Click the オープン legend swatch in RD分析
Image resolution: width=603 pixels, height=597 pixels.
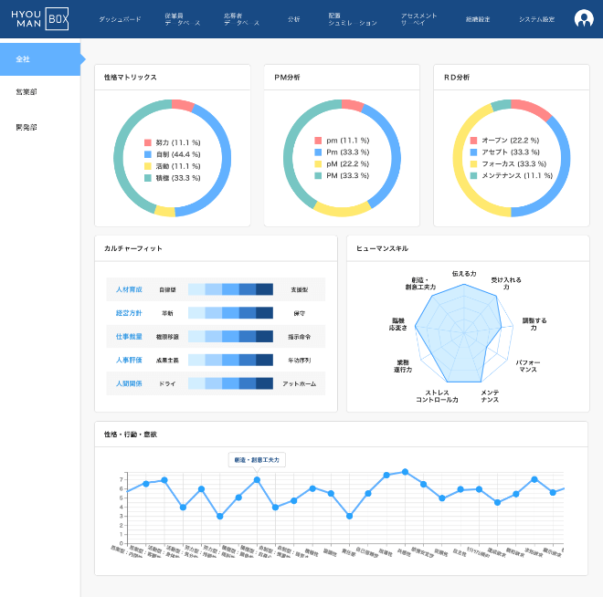click(473, 141)
